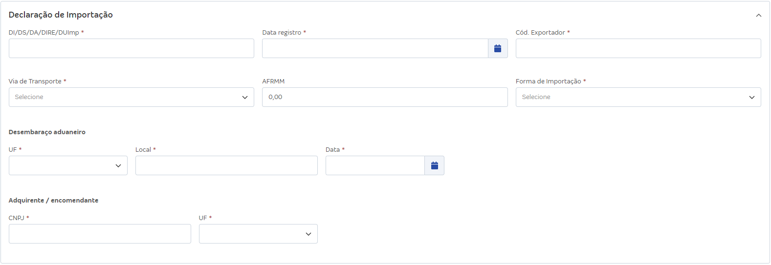Select the Cód. Exportador input field
This screenshot has height=265, width=771.
[x=638, y=48]
